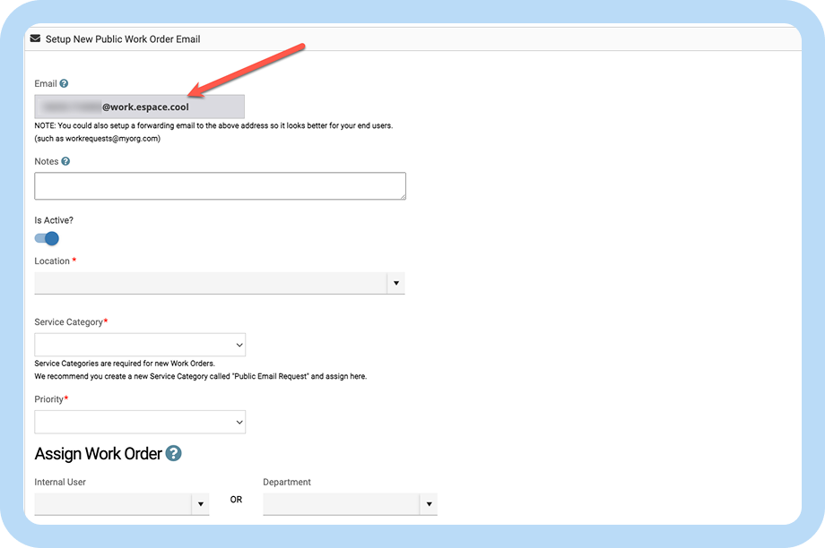Expand the Priority dropdown list

pyautogui.click(x=140, y=422)
